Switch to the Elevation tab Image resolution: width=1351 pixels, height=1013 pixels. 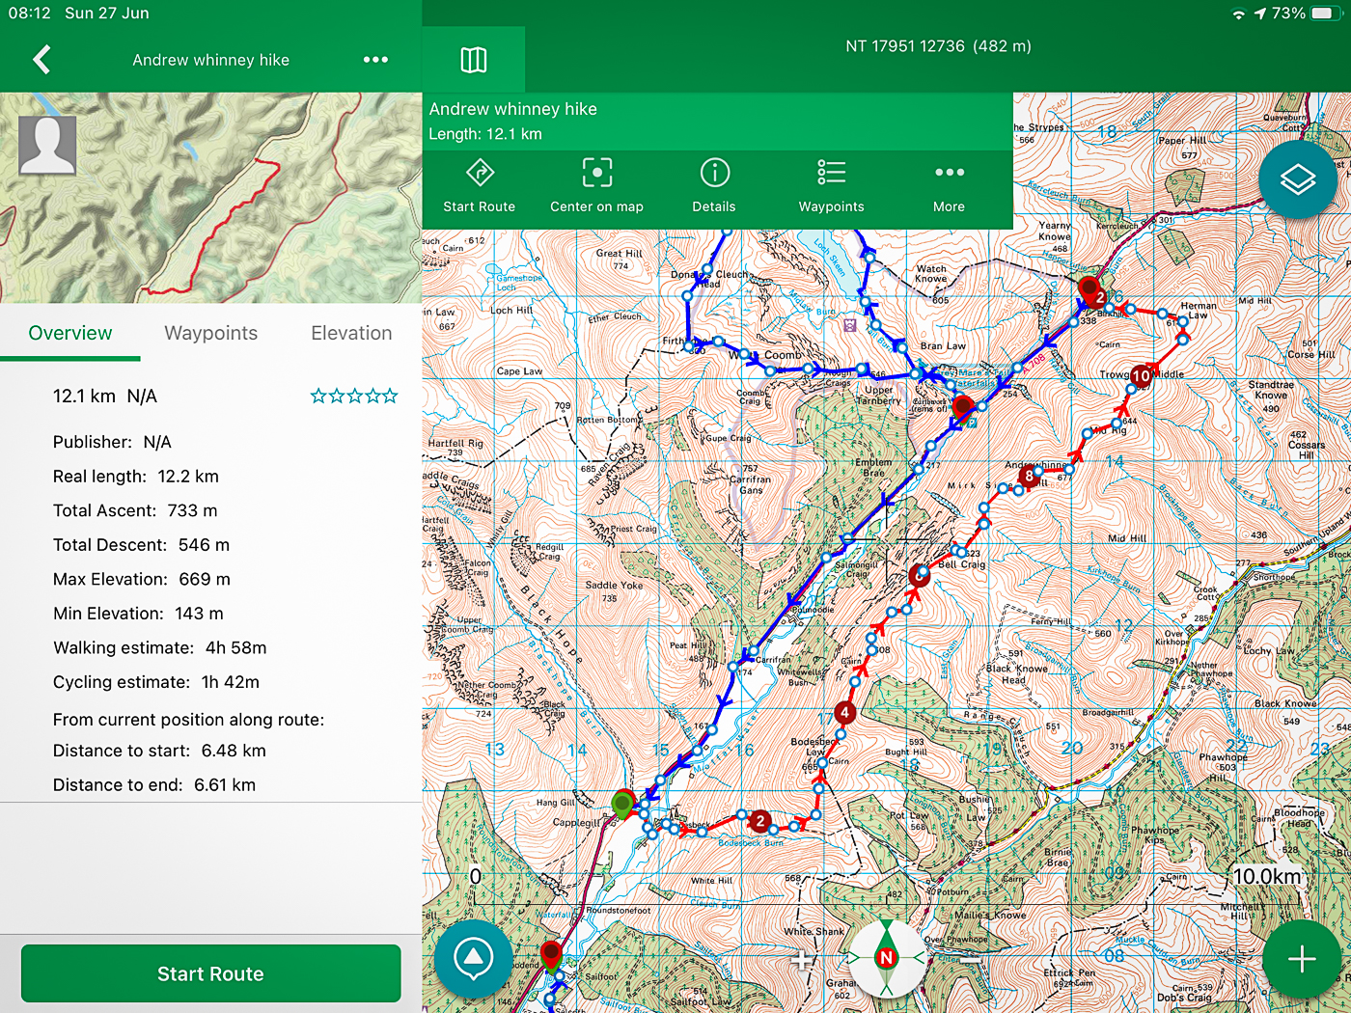(351, 333)
